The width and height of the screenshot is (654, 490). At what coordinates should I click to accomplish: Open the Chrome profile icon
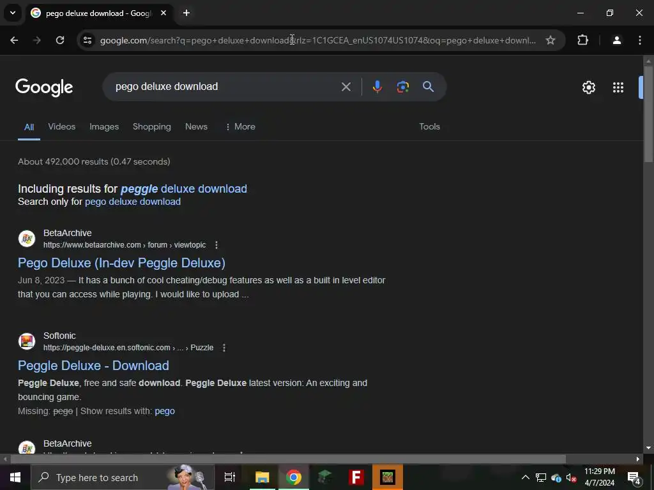click(617, 40)
